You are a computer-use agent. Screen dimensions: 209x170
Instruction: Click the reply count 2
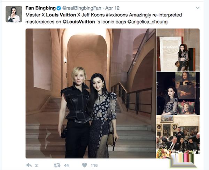coord(36,165)
